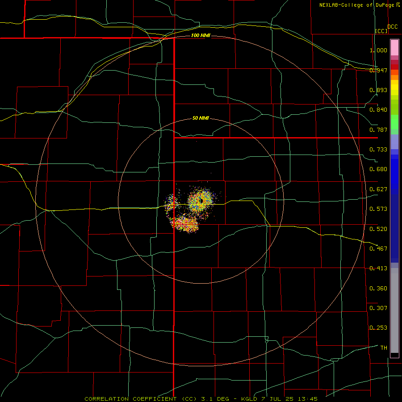Click the [CC] legend header

[x=381, y=31]
